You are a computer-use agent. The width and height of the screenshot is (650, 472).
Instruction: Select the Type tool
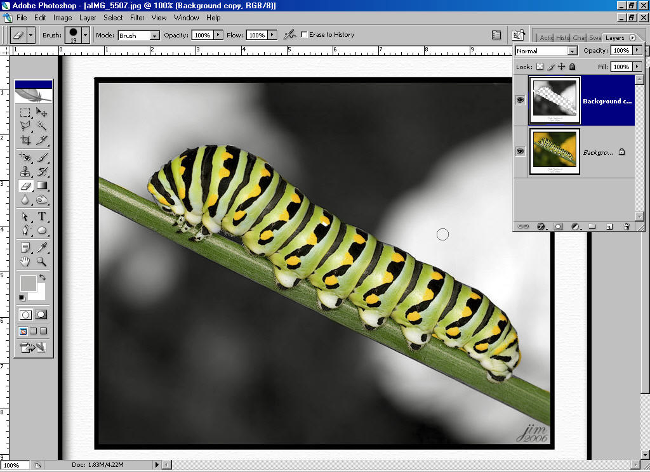pyautogui.click(x=41, y=216)
